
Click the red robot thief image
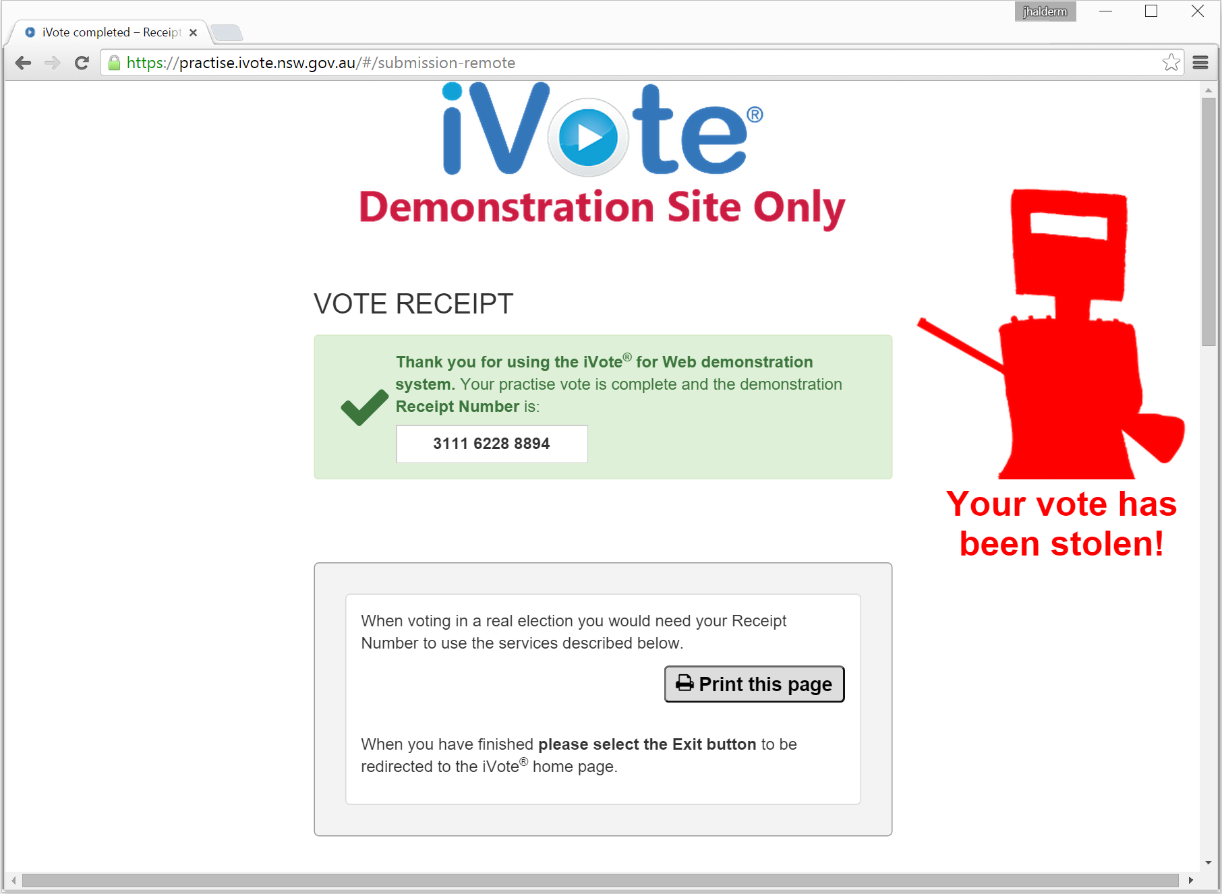click(x=1052, y=334)
